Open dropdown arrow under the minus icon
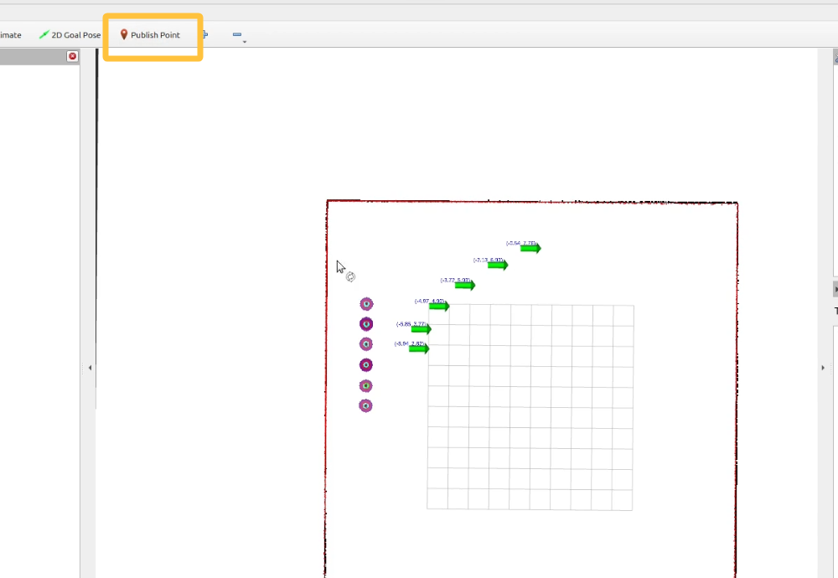The image size is (838, 578). click(244, 41)
